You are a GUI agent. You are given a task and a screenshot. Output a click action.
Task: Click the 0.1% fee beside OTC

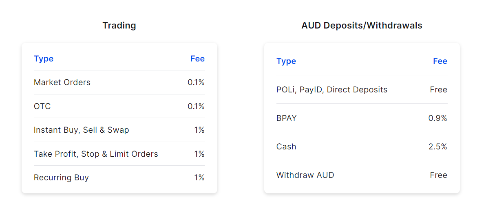196,106
